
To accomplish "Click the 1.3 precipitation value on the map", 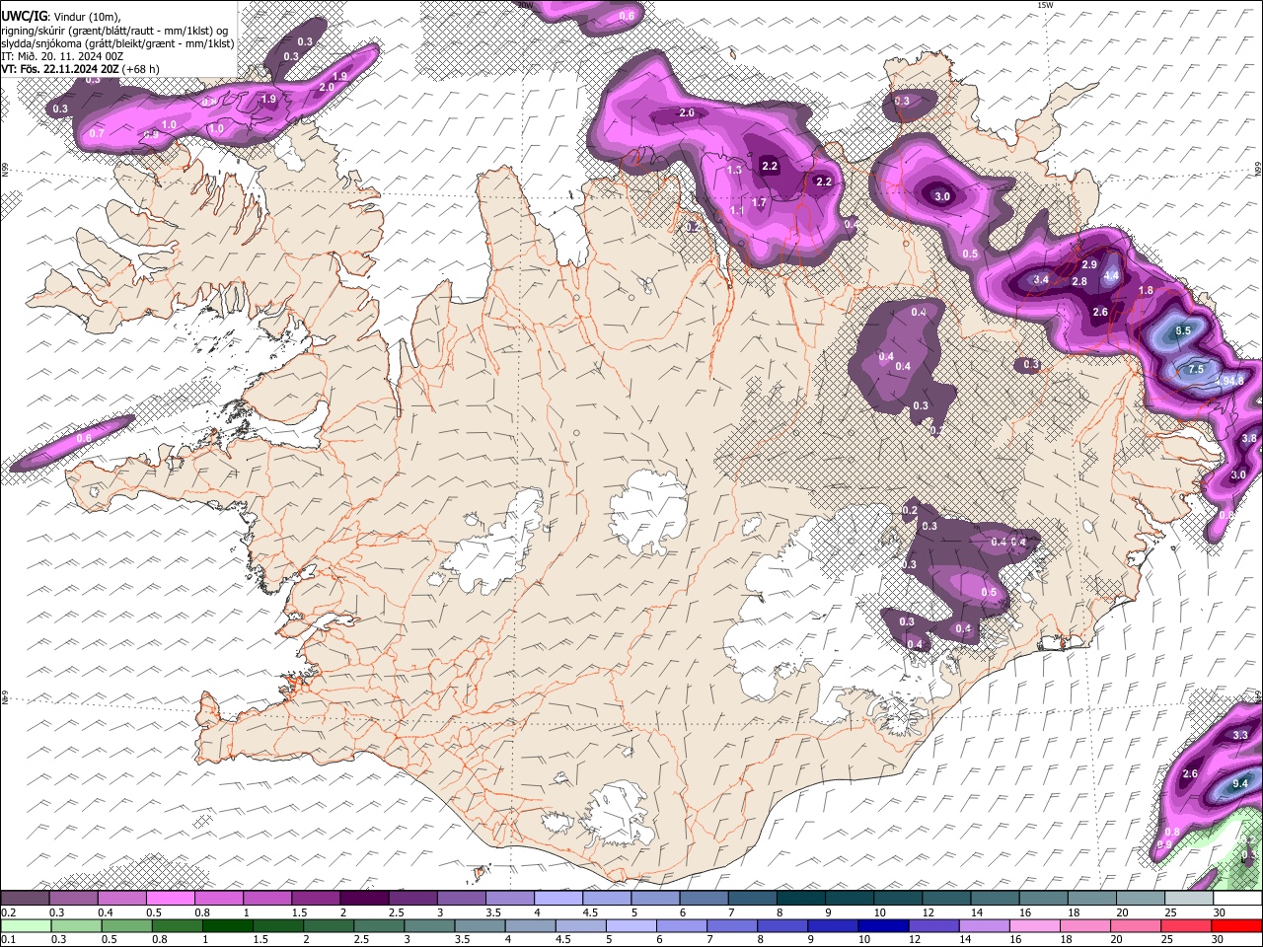I will point(734,170).
